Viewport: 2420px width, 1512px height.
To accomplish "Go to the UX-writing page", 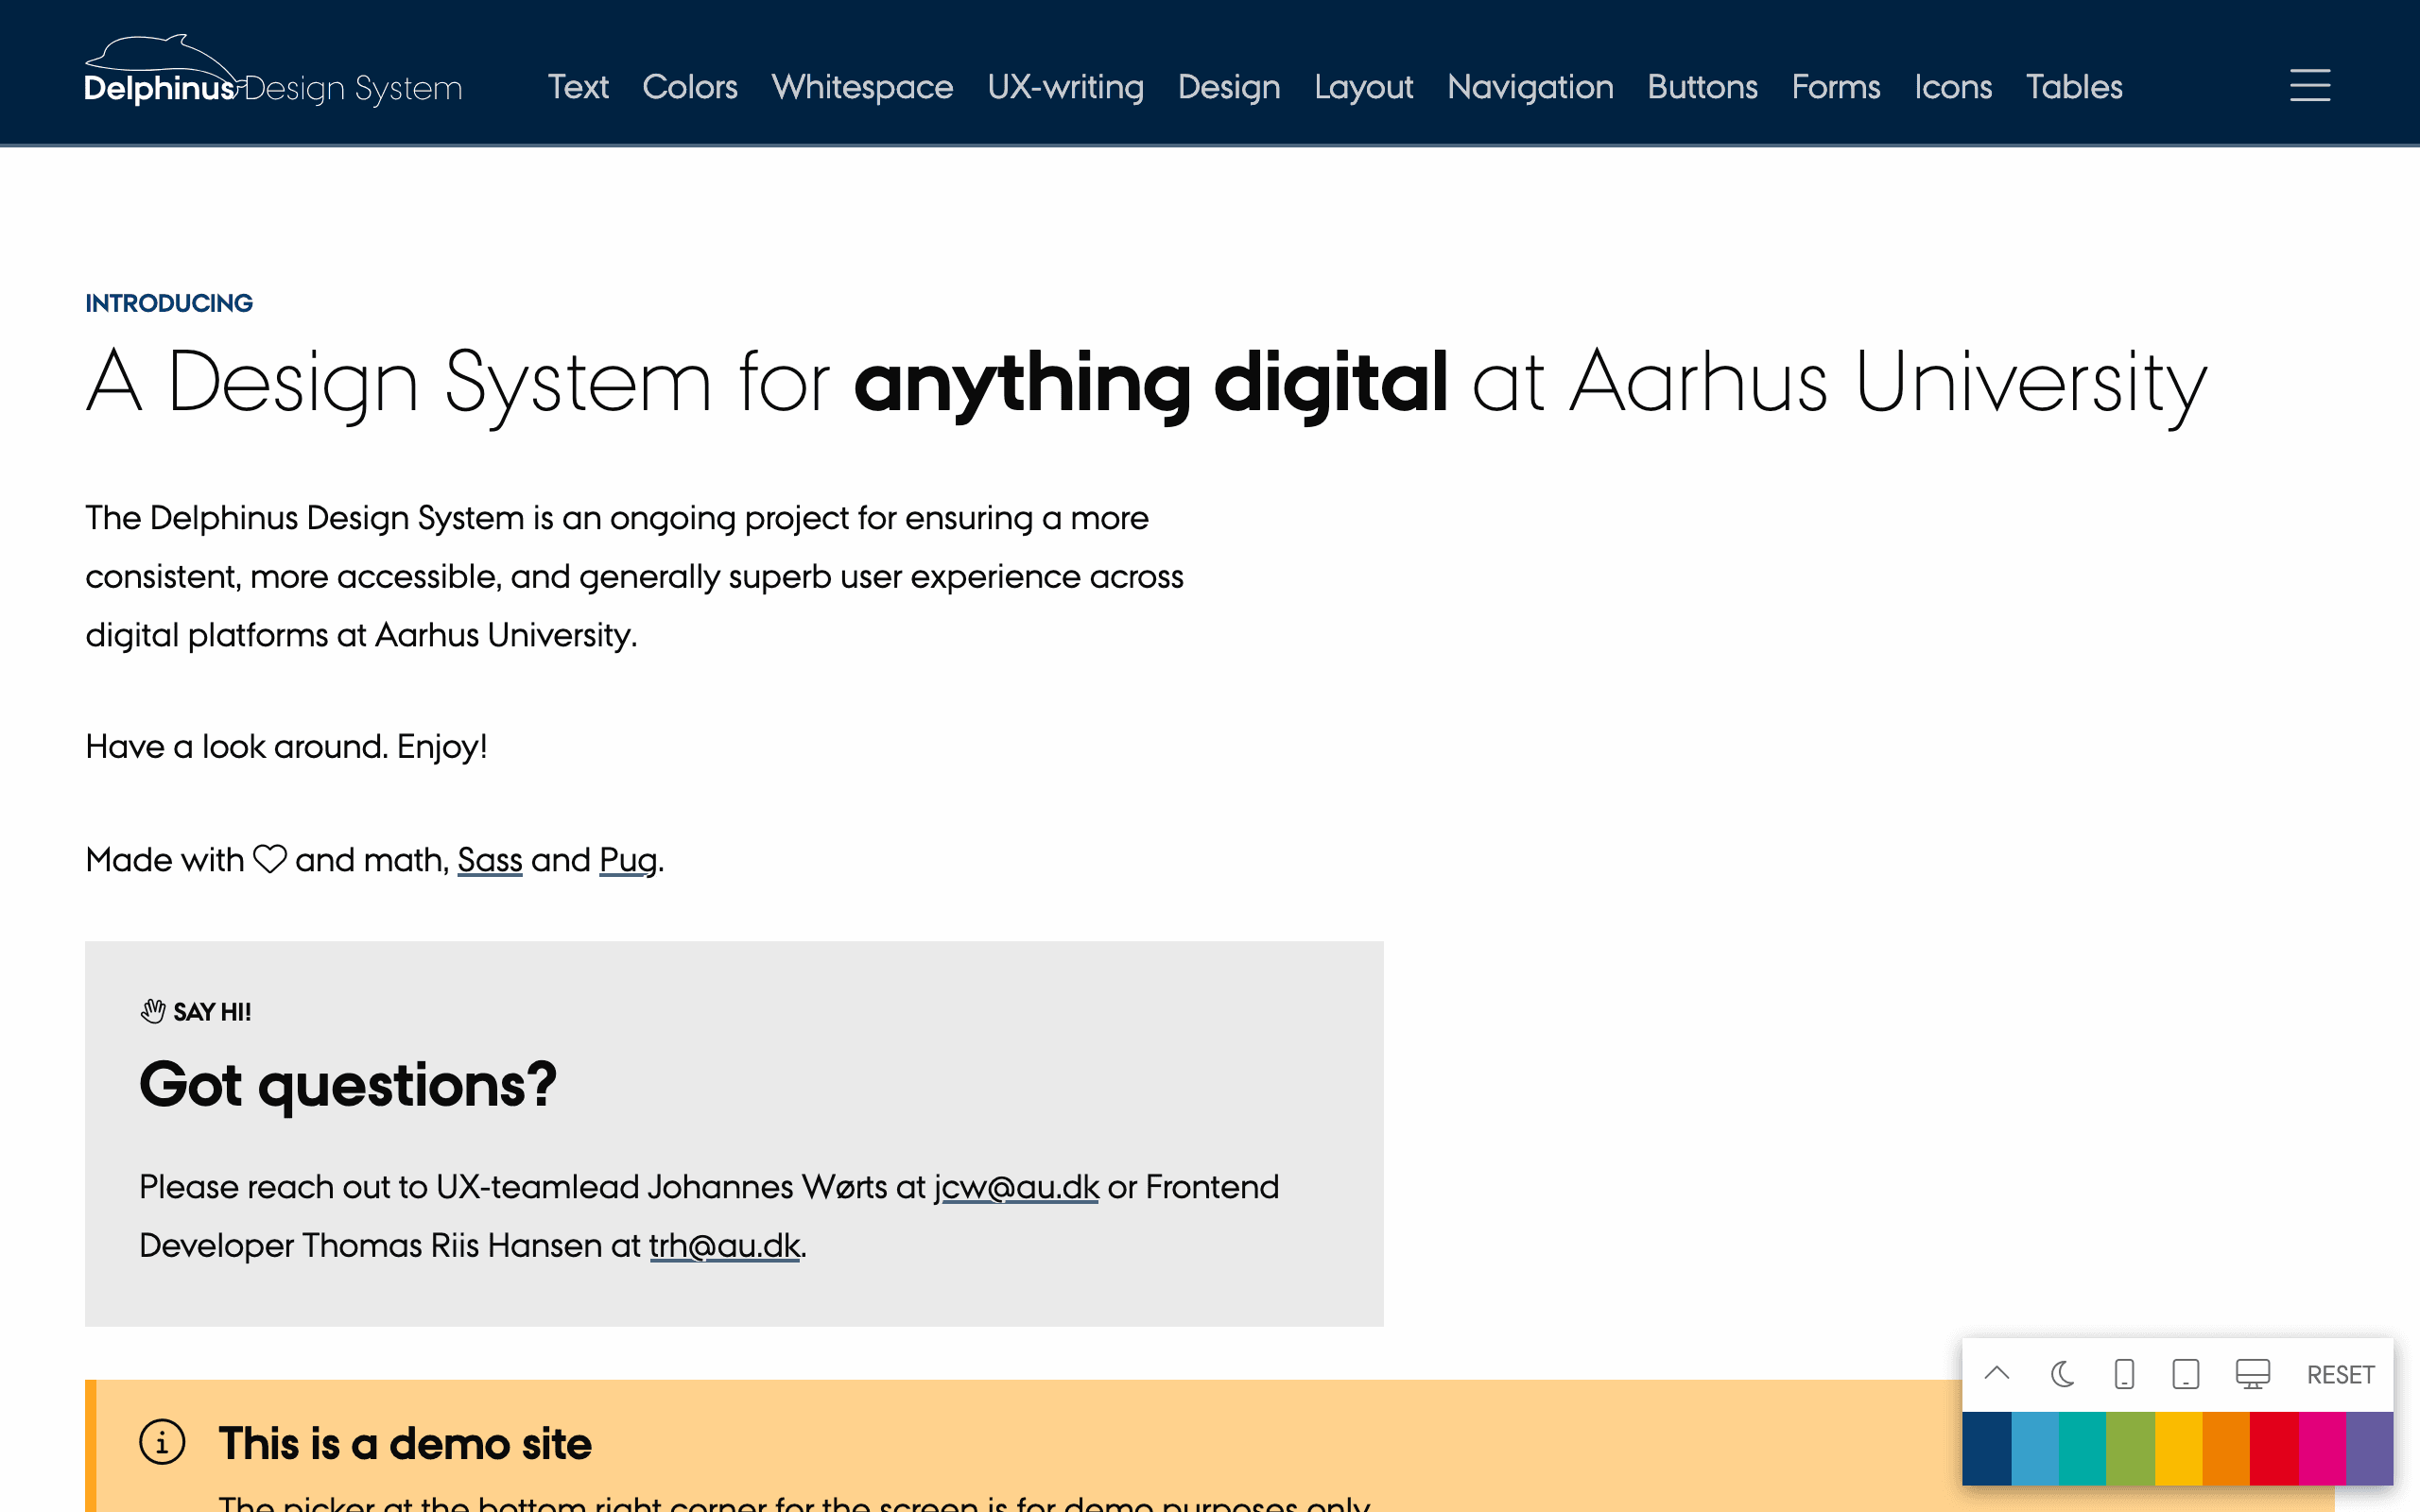I will [1065, 87].
